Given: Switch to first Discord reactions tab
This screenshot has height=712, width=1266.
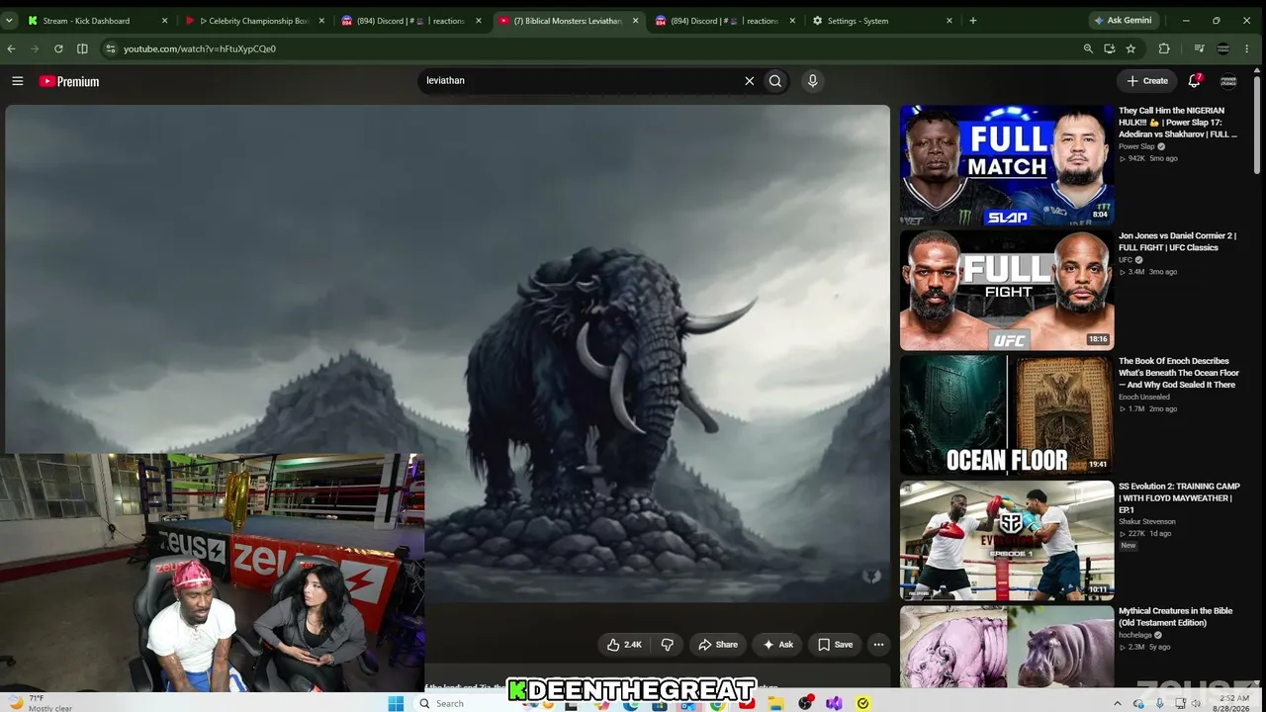Looking at the screenshot, I should (411, 20).
